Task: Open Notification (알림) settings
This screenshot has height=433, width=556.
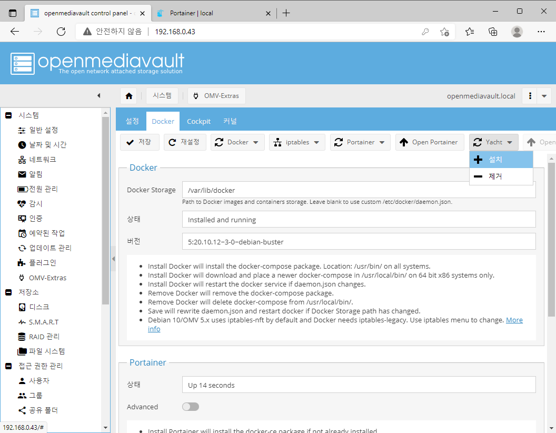Action: [30, 174]
